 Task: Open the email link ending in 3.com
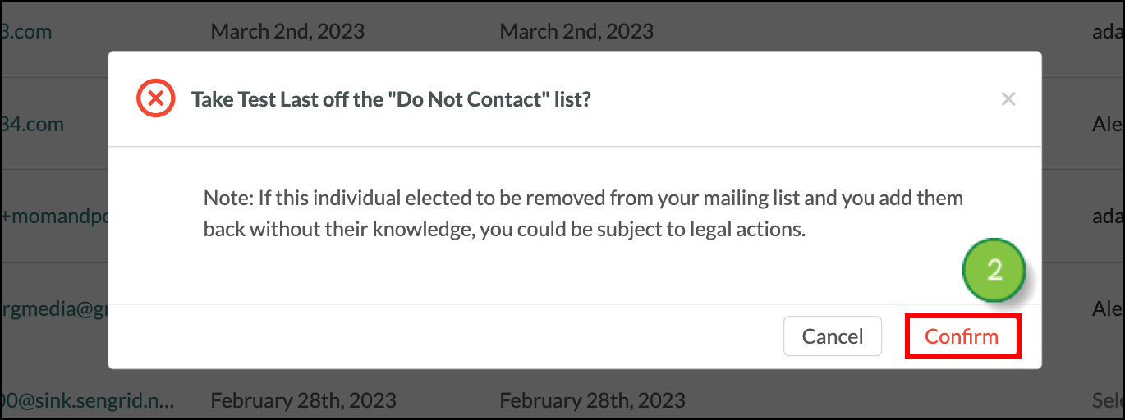[26, 32]
